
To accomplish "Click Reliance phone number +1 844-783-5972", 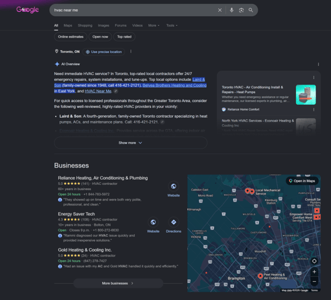I will (x=97, y=194).
